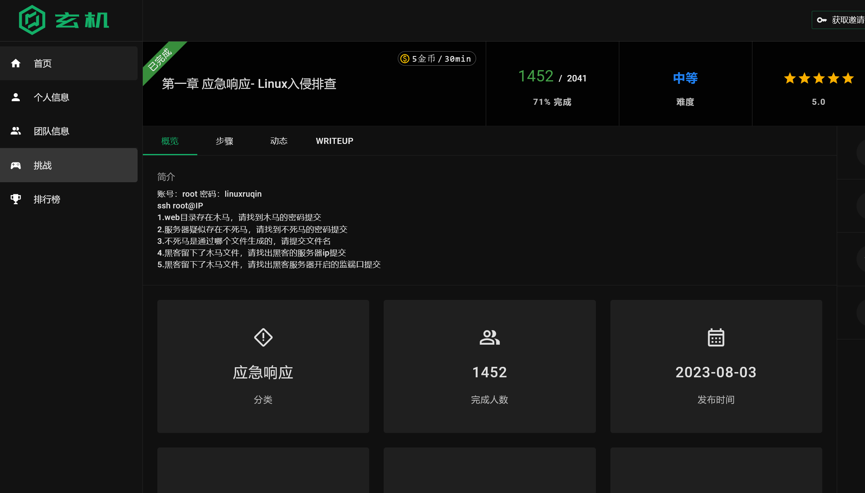Switch to the 步骤 tab
865x493 pixels.
coord(224,141)
